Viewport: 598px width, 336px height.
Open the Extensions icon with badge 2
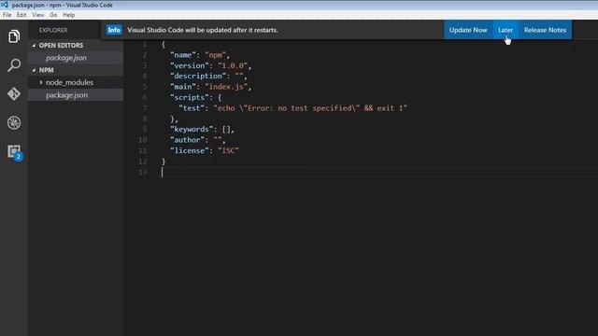tap(15, 152)
